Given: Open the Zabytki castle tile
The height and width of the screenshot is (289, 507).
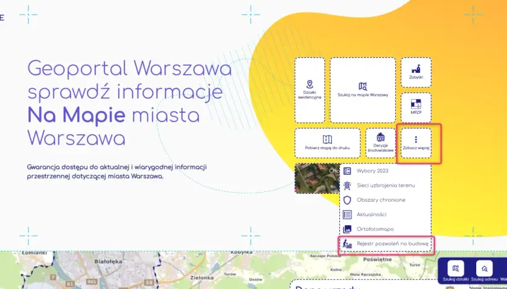Looking at the screenshot, I should (416, 73).
